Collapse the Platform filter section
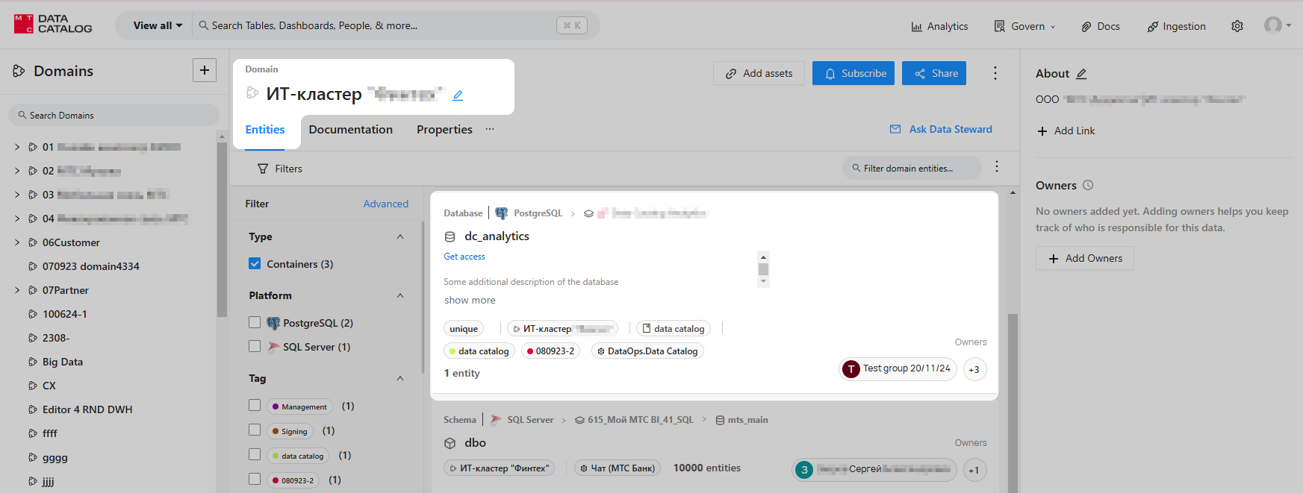The image size is (1303, 493). 400,295
